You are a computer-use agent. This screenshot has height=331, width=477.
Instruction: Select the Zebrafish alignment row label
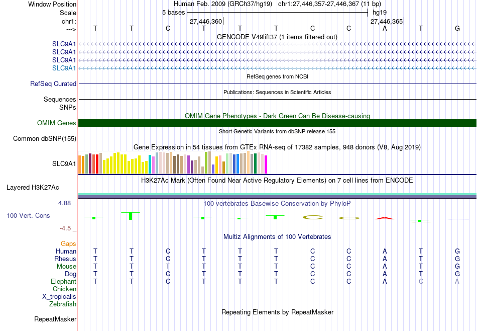click(63, 304)
